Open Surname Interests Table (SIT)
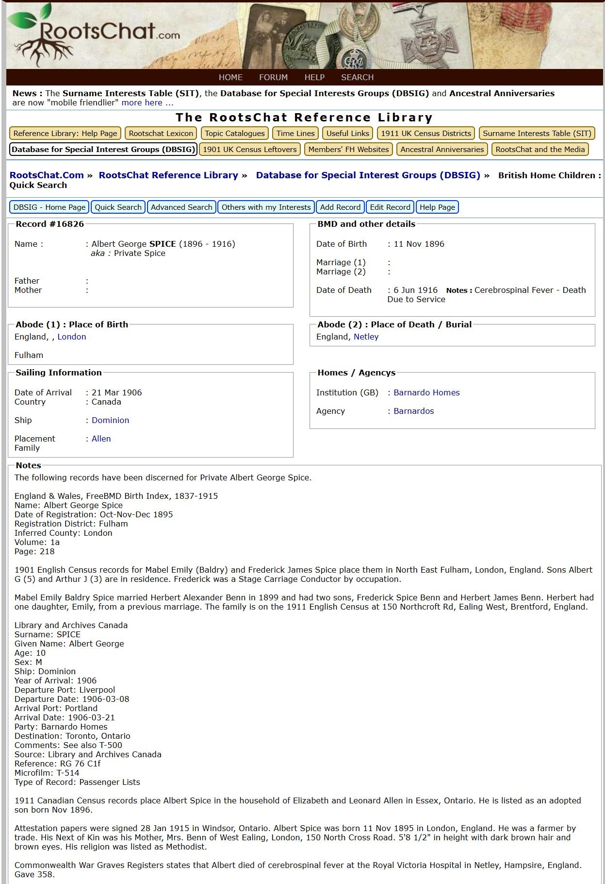This screenshot has height=884, width=605. [x=537, y=133]
